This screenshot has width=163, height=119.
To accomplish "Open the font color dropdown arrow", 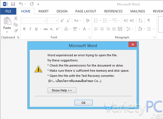I will pos(89,29).
